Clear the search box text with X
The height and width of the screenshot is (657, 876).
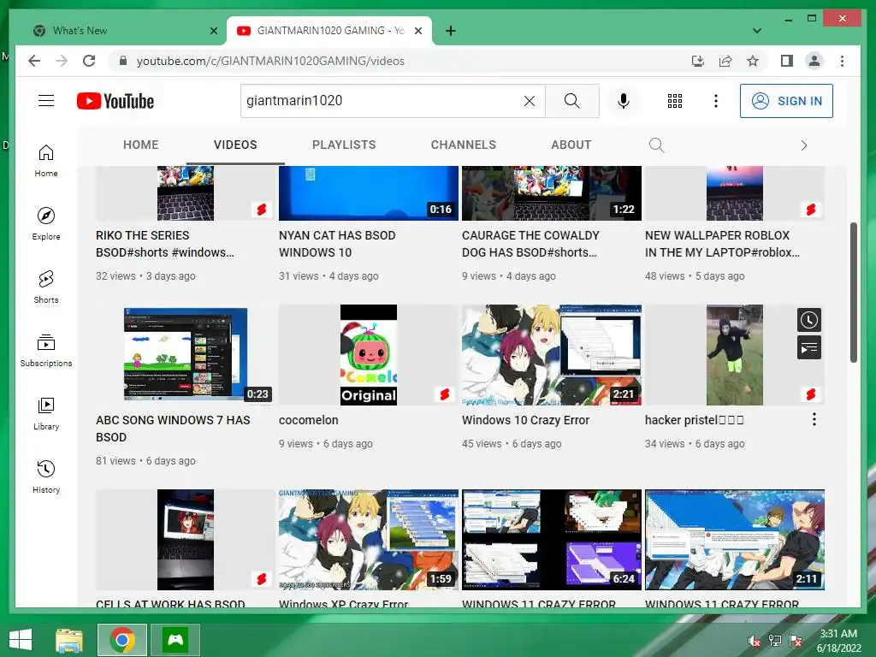529,101
